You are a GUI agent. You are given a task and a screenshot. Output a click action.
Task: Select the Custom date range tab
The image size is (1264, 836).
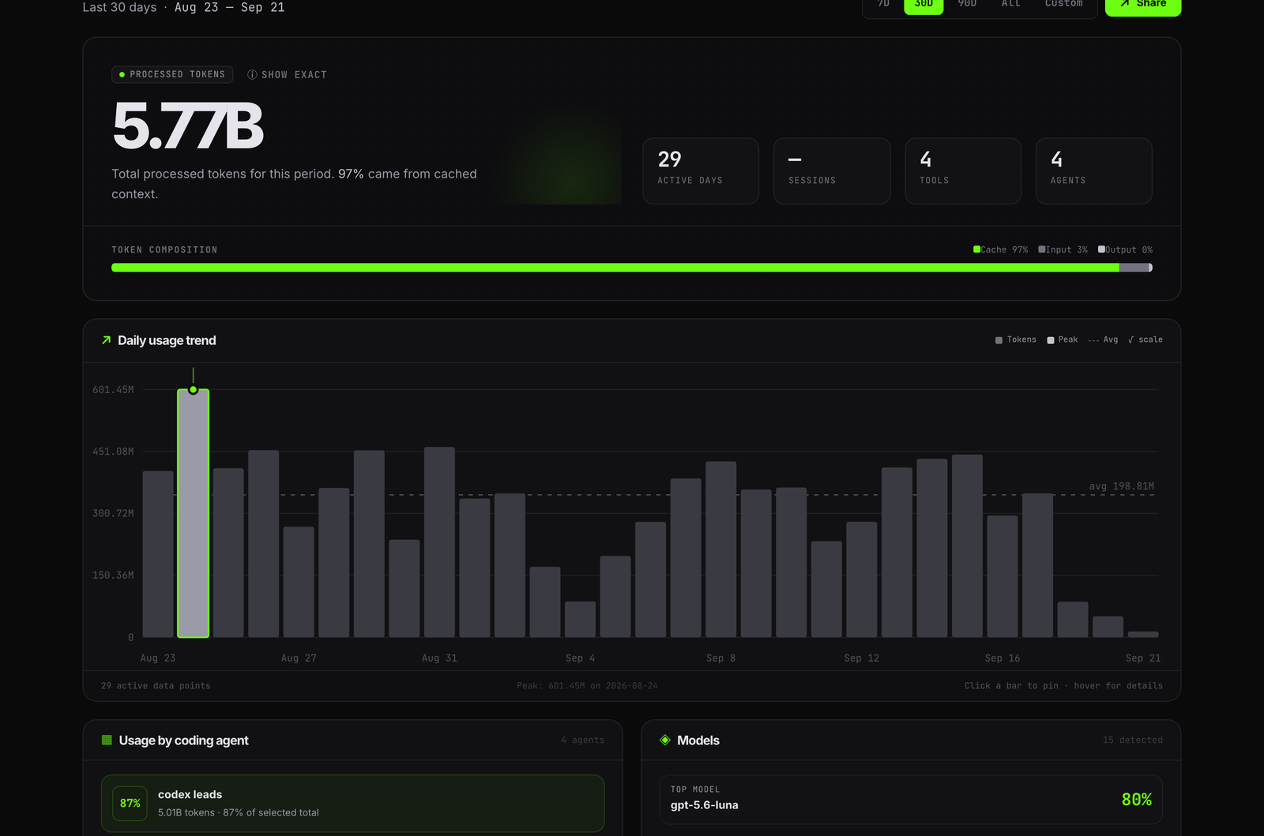coord(1063,5)
